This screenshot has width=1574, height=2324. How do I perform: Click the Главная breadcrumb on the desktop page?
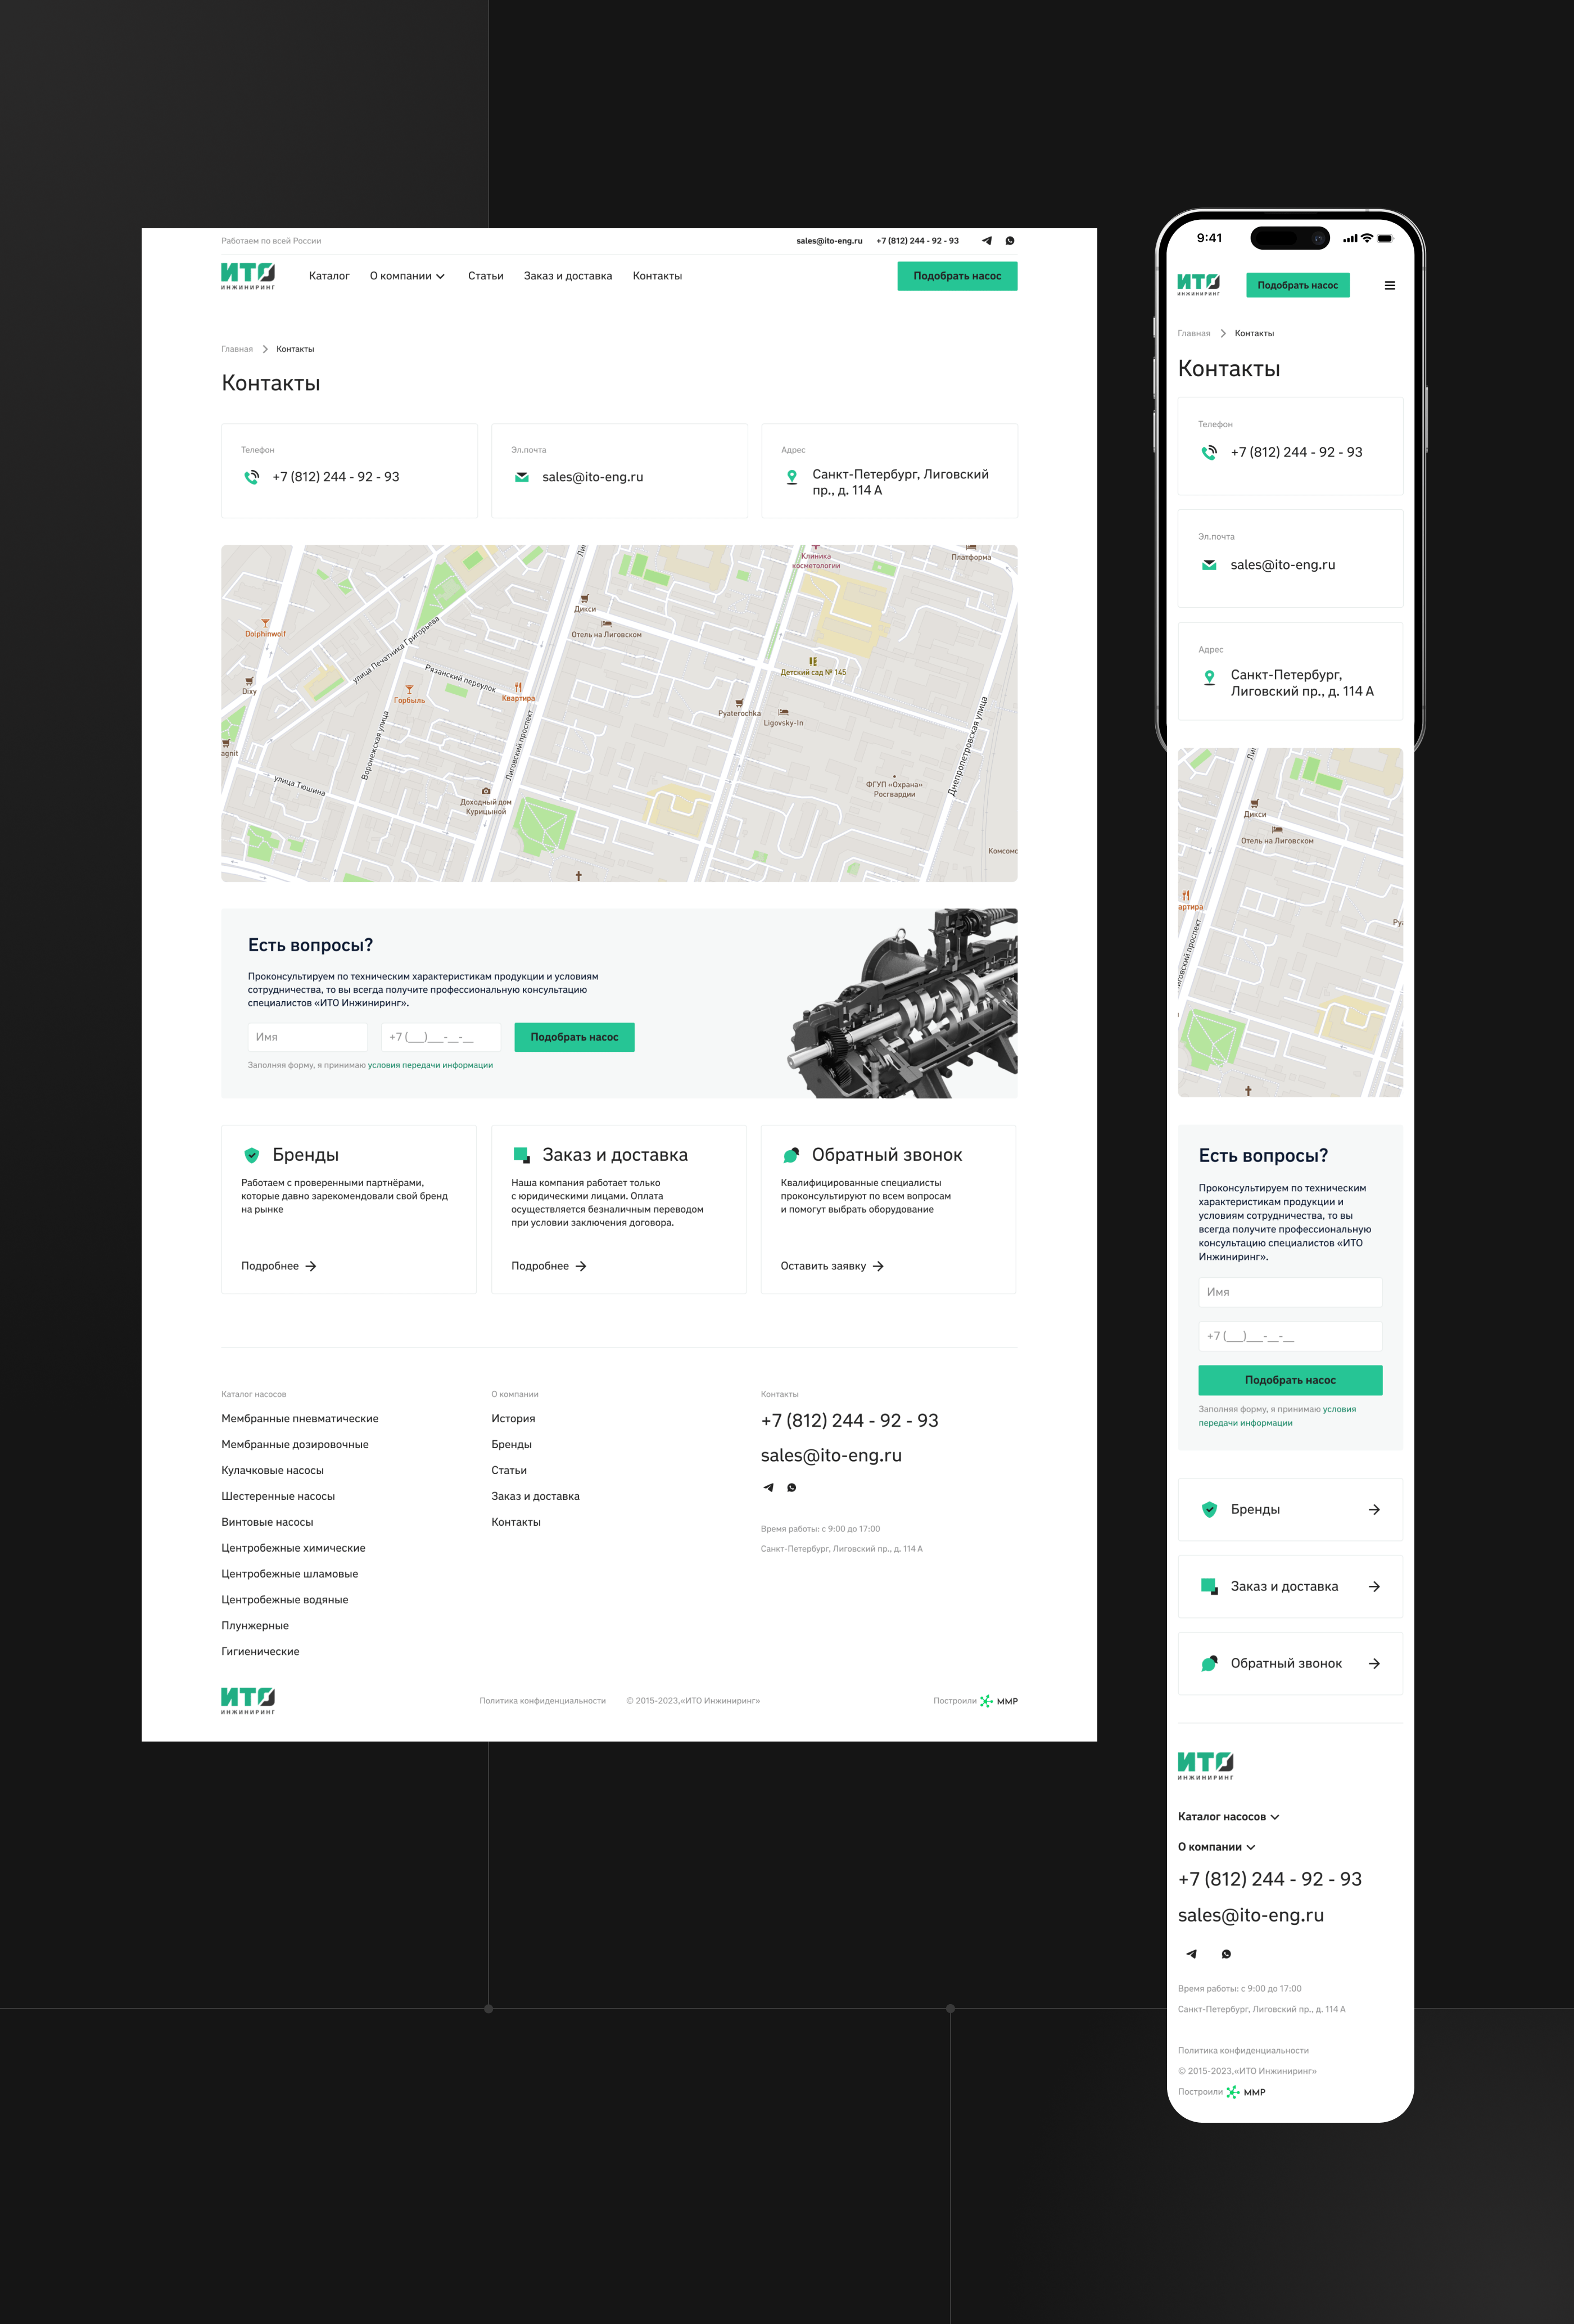click(x=237, y=349)
